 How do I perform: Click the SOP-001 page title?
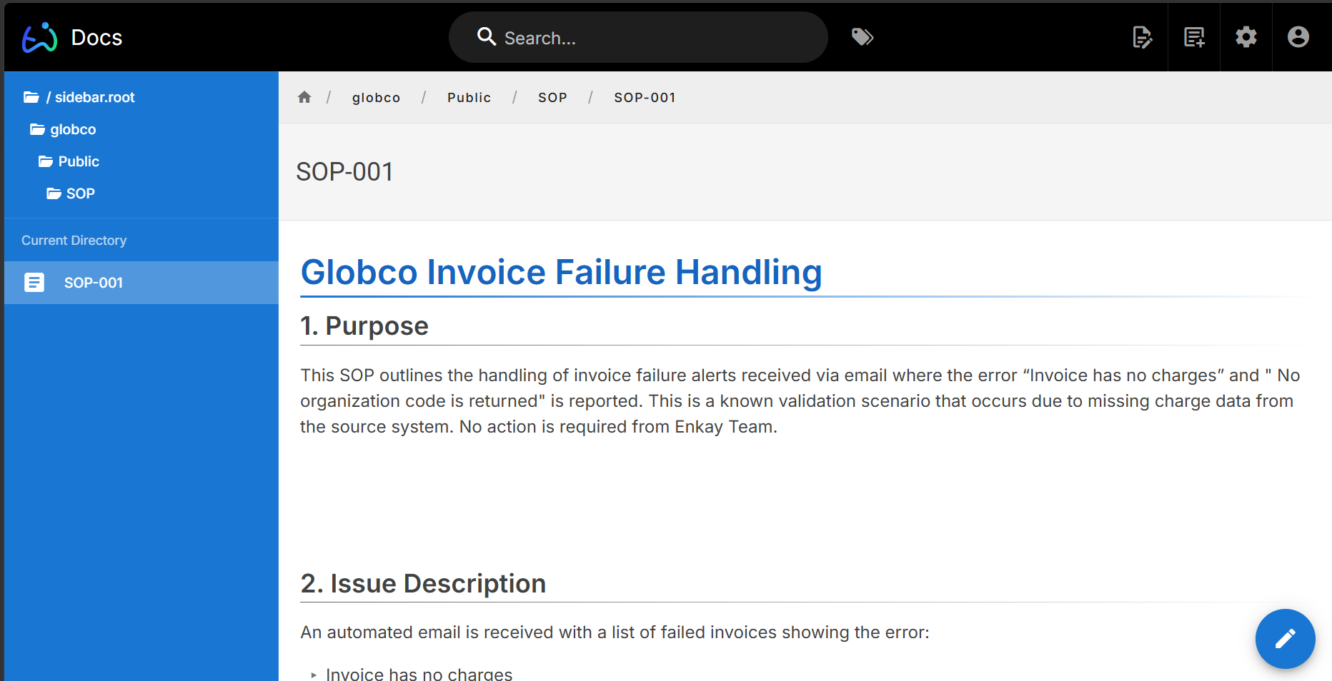[x=344, y=172]
